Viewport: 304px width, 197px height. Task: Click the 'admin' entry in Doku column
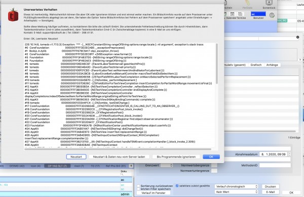pos(125,194)
